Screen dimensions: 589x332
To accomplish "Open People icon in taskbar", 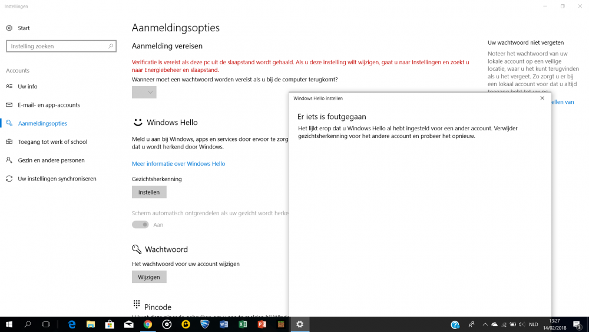I will point(471,324).
